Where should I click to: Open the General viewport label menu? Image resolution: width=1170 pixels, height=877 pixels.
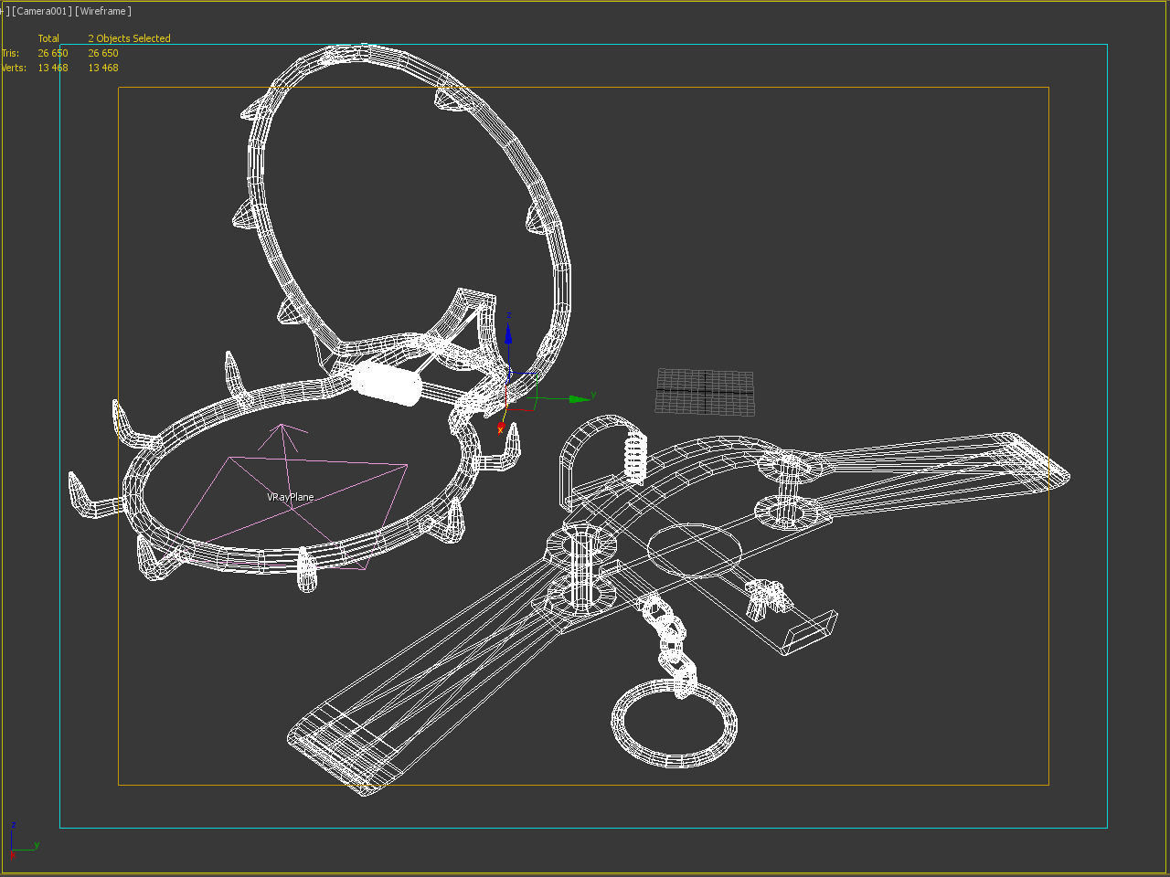4,11
